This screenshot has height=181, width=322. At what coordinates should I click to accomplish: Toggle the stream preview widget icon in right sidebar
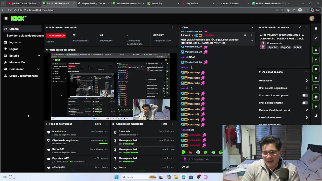click(316, 50)
